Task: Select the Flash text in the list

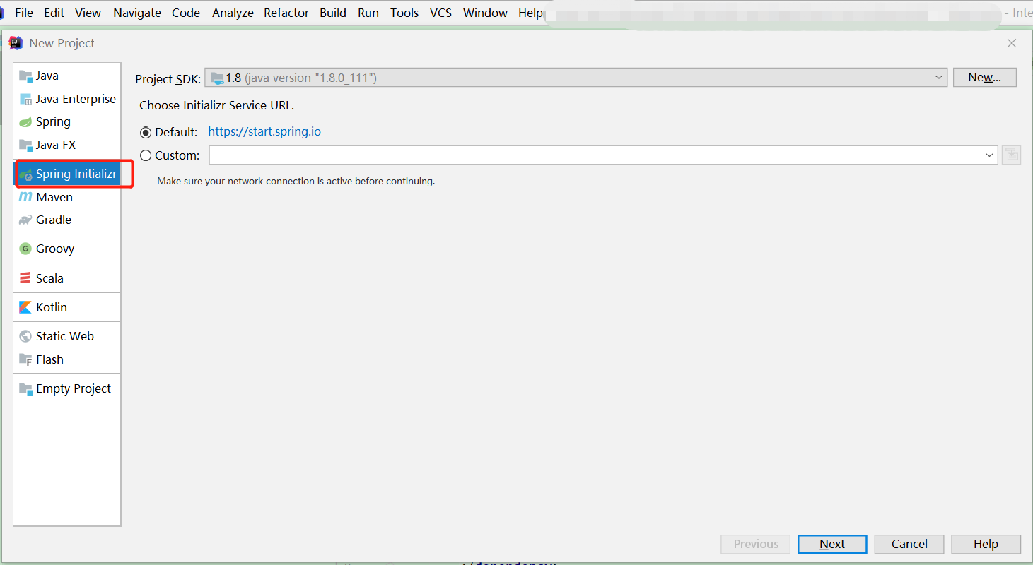Action: 49,359
